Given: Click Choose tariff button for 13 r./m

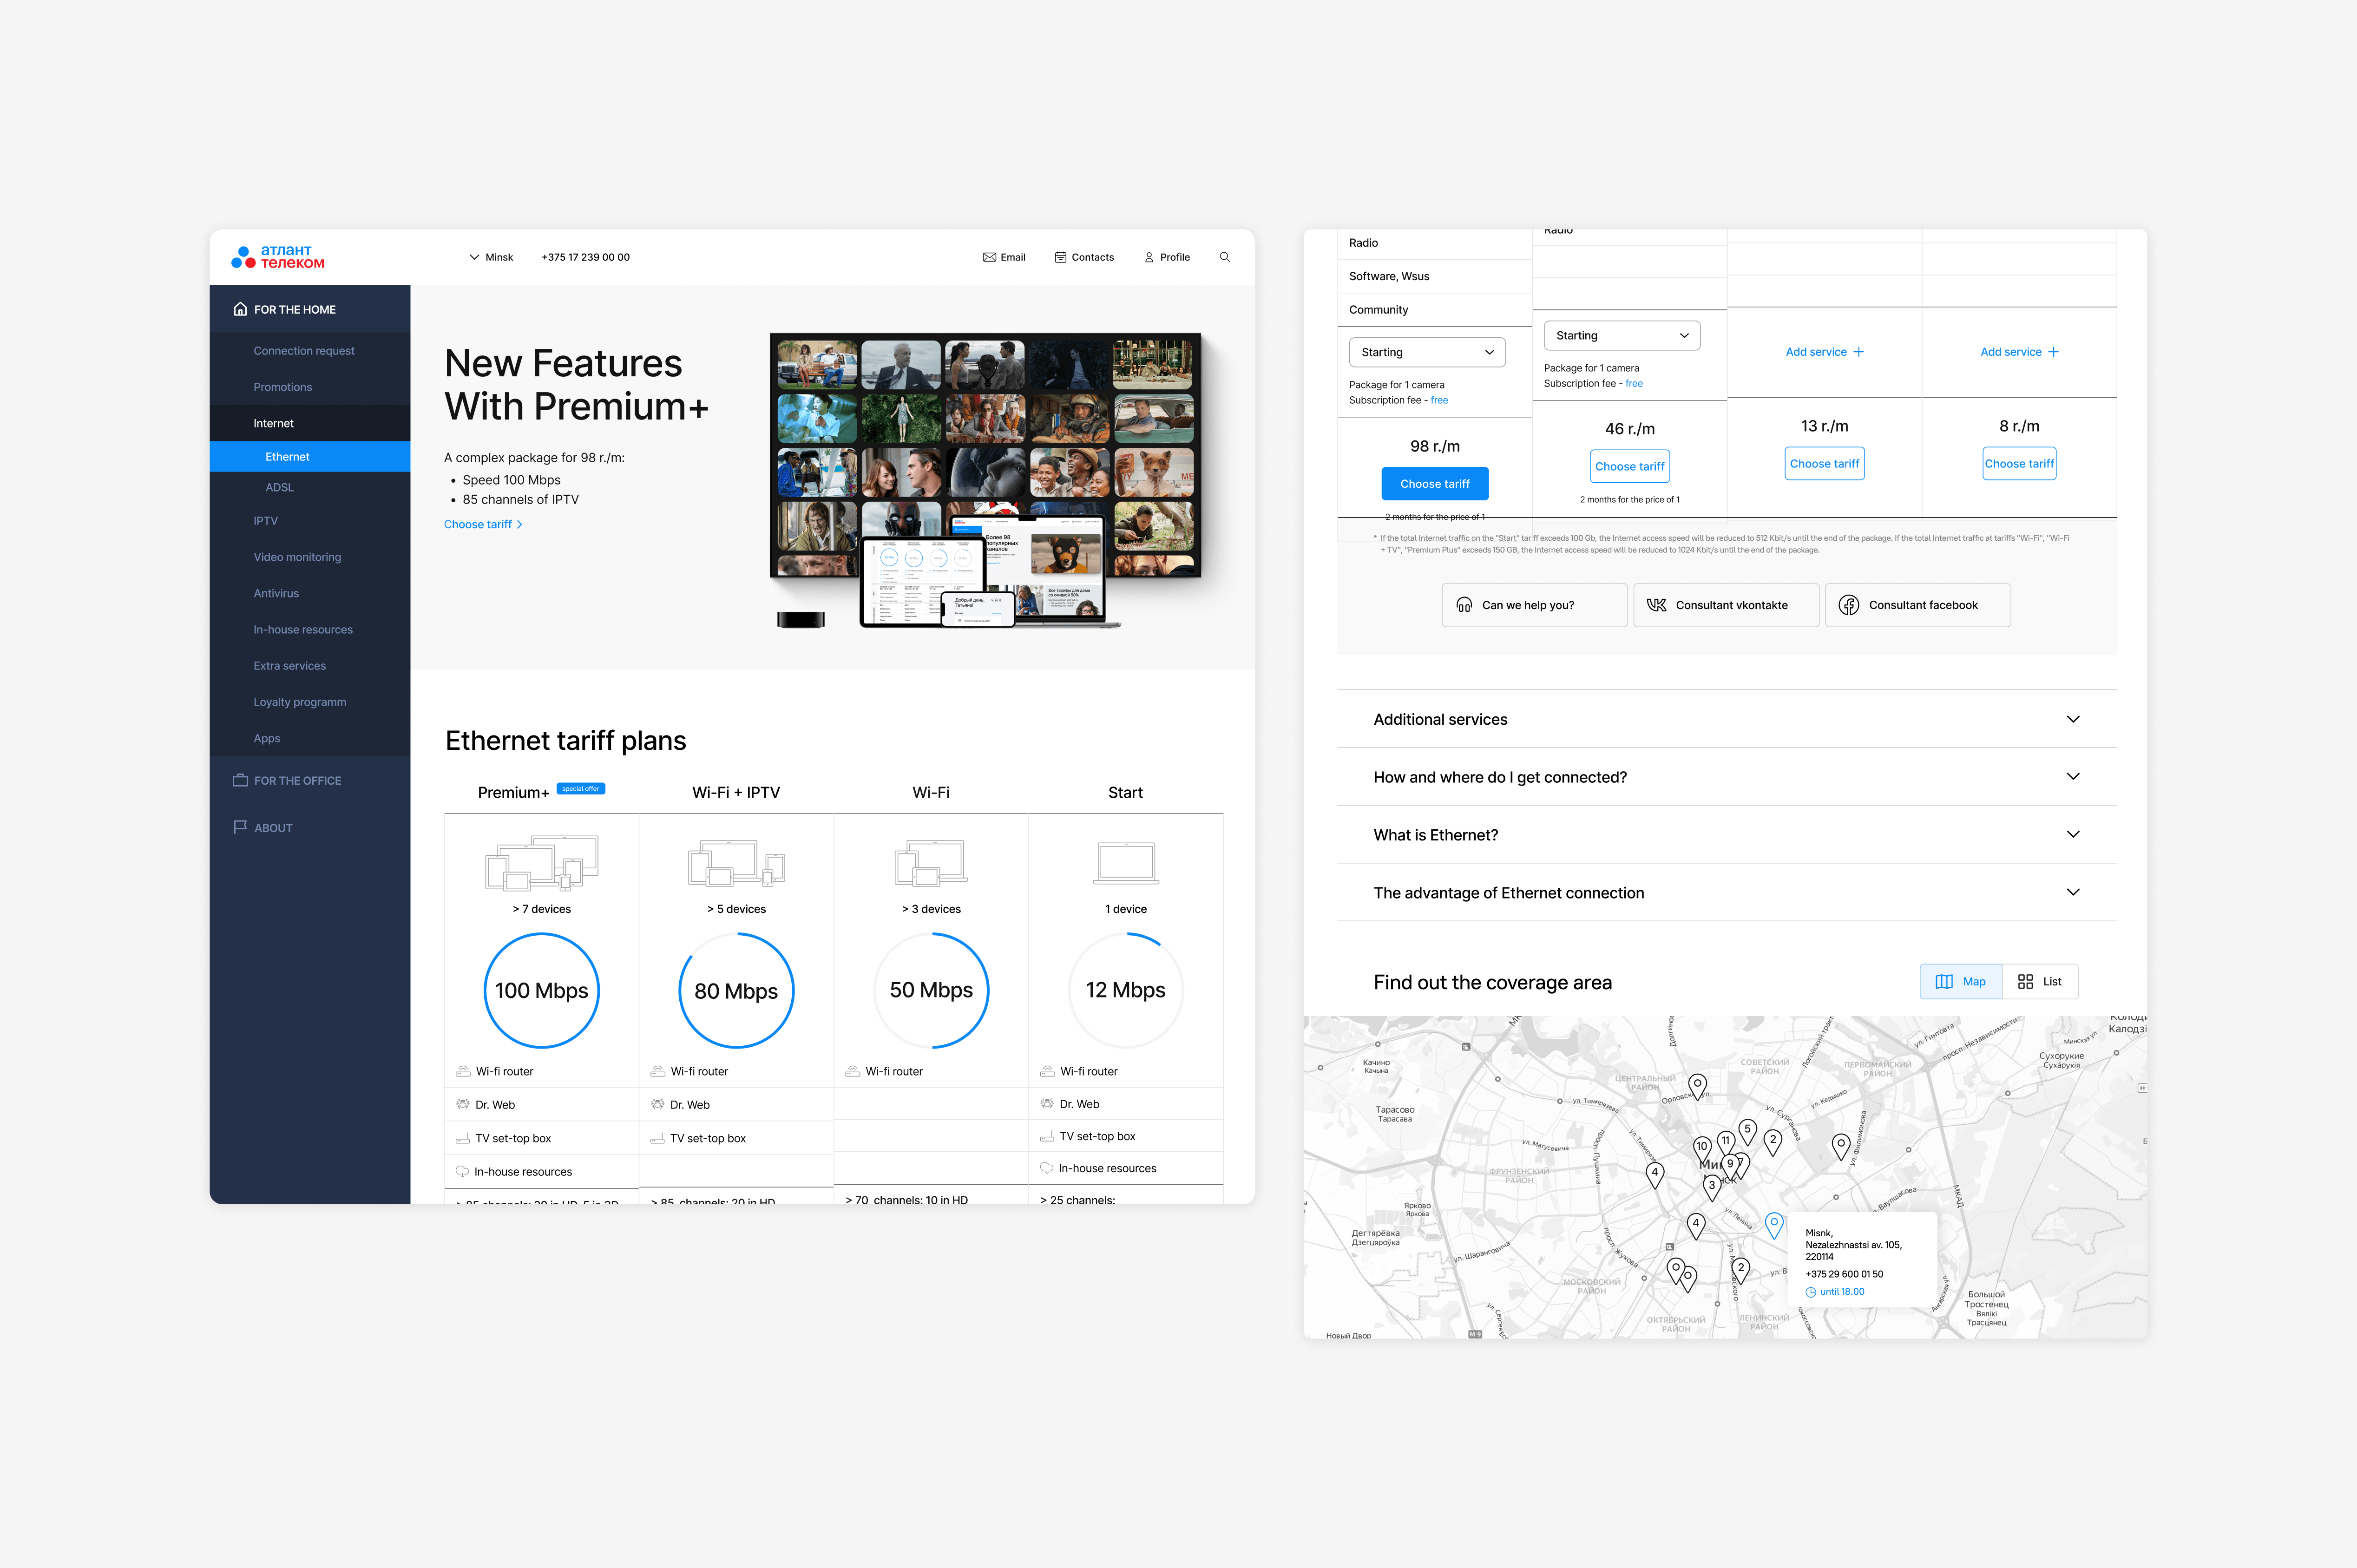Looking at the screenshot, I should 1824,463.
